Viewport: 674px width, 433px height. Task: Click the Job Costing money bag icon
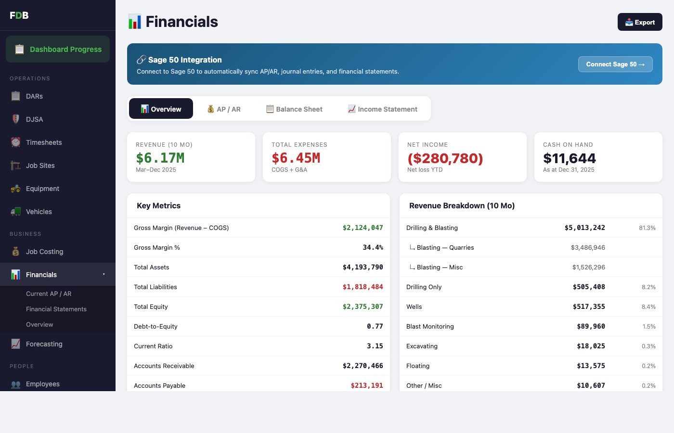[x=15, y=252]
